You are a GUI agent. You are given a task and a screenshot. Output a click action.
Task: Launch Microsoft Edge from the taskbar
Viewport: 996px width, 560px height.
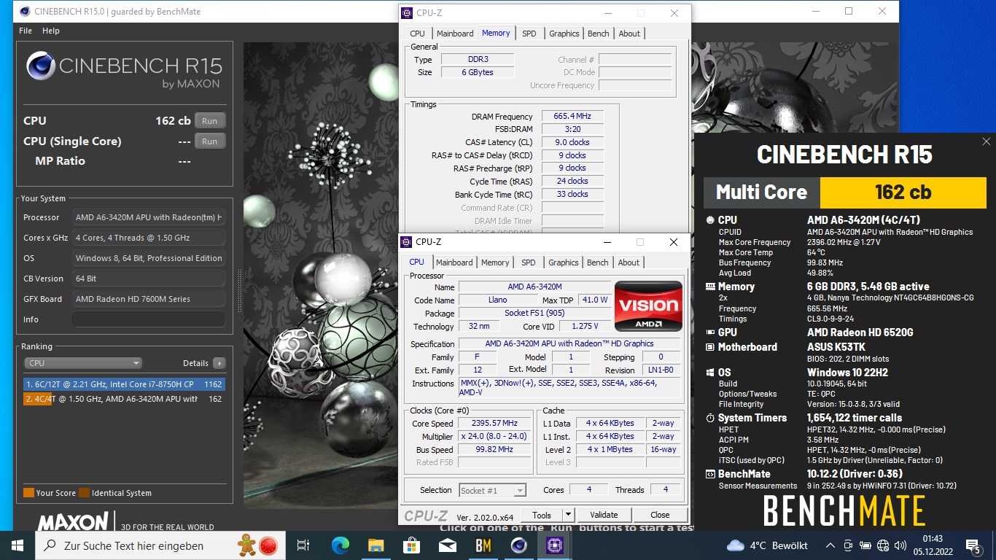pyautogui.click(x=341, y=545)
